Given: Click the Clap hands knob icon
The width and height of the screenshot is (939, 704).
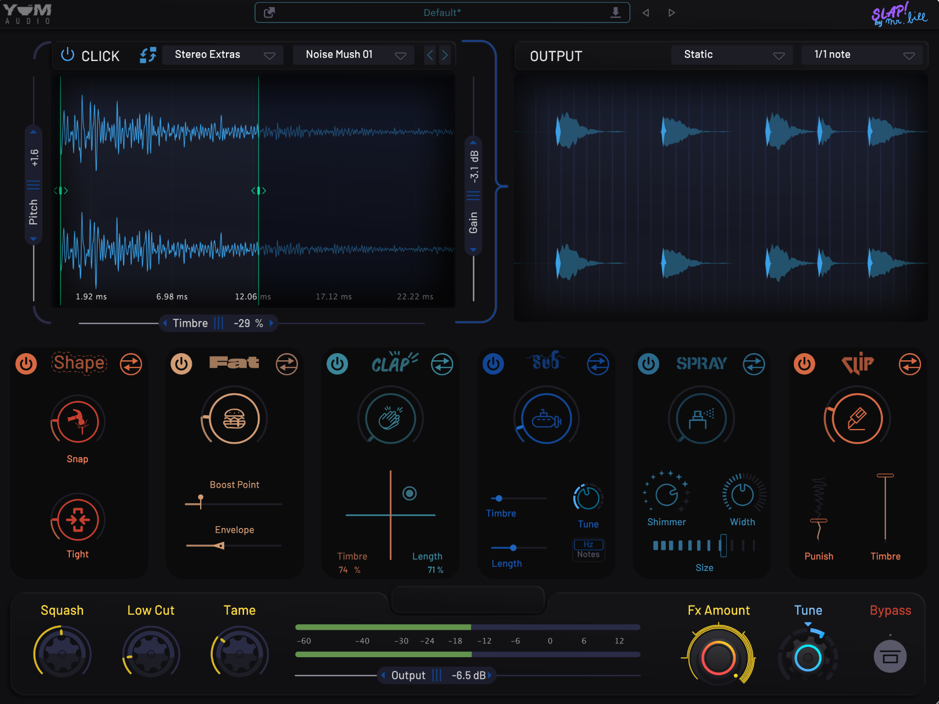Looking at the screenshot, I should coord(390,419).
